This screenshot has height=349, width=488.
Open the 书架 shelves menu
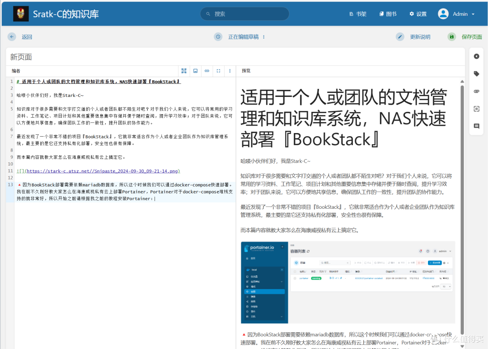[x=357, y=14]
